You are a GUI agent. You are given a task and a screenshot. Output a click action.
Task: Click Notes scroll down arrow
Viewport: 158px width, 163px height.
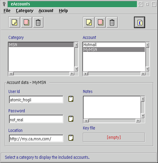[x=143, y=116]
